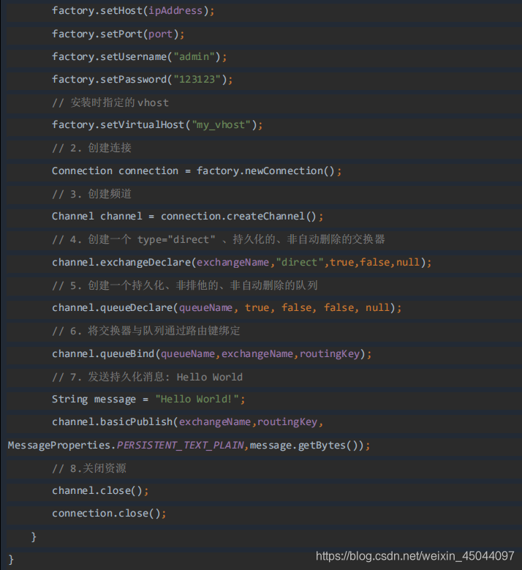Screen dimensions: 522x570
Task: Click channel.exchangeDeclare method name
Action: tap(121, 263)
